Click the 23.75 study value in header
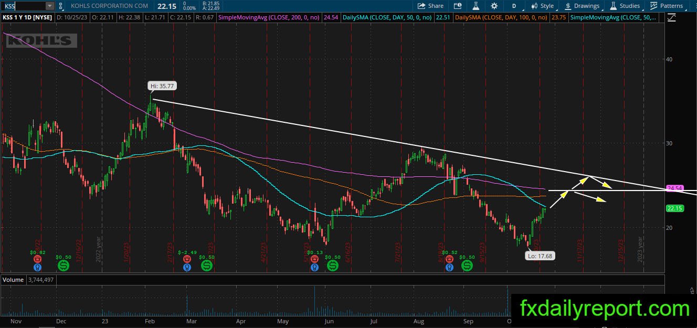The height and width of the screenshot is (328, 697). (559, 17)
